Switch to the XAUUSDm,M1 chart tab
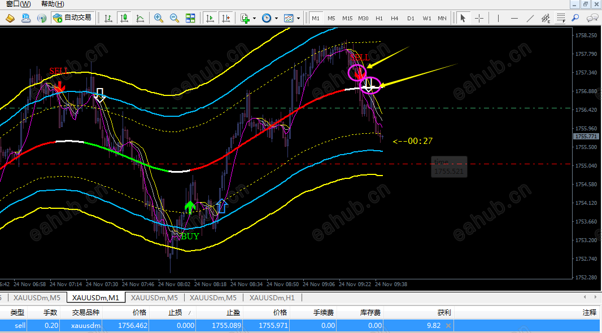 [96, 297]
